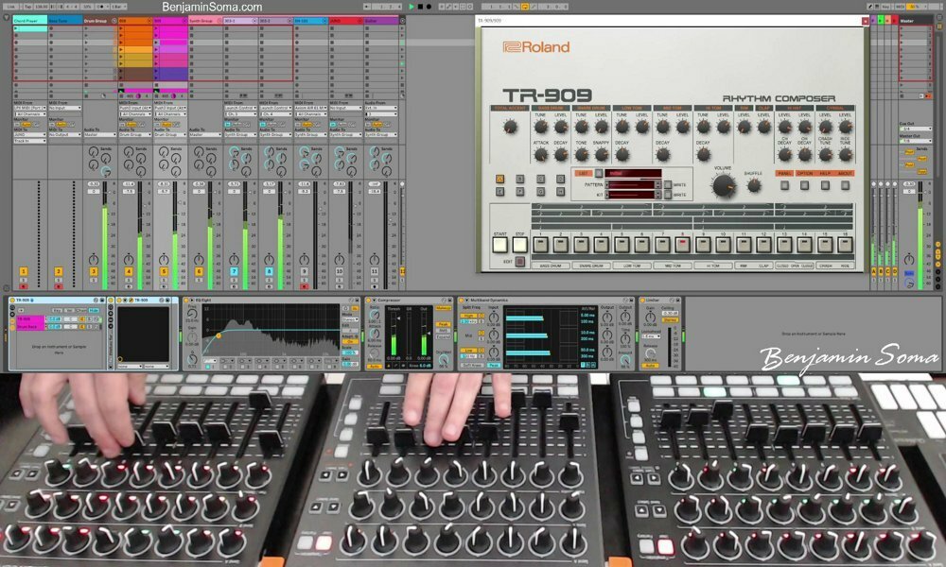Toggle the Limiter device activator
946x567 pixels.
pos(642,301)
